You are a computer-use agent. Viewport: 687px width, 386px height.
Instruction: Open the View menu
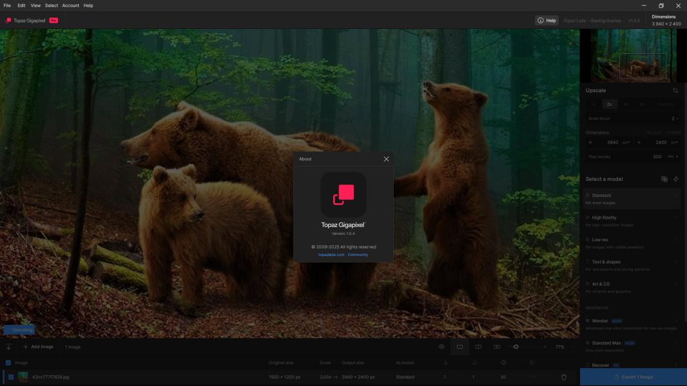pos(35,5)
